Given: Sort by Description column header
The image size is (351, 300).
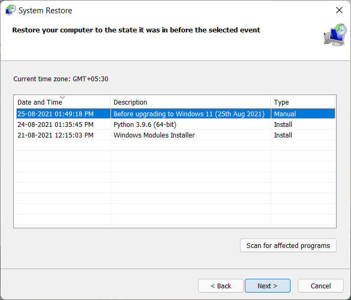Looking at the screenshot, I should [191, 102].
